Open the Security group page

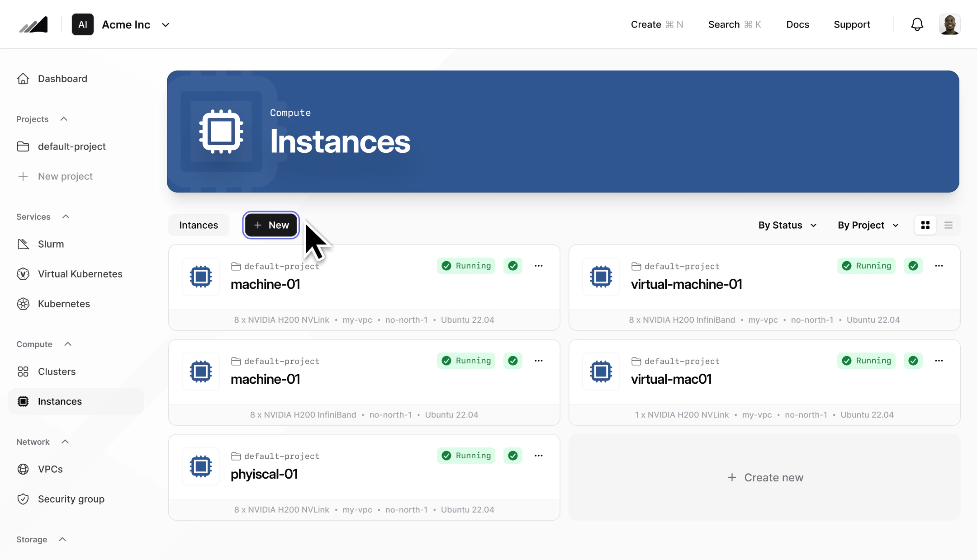tap(71, 499)
